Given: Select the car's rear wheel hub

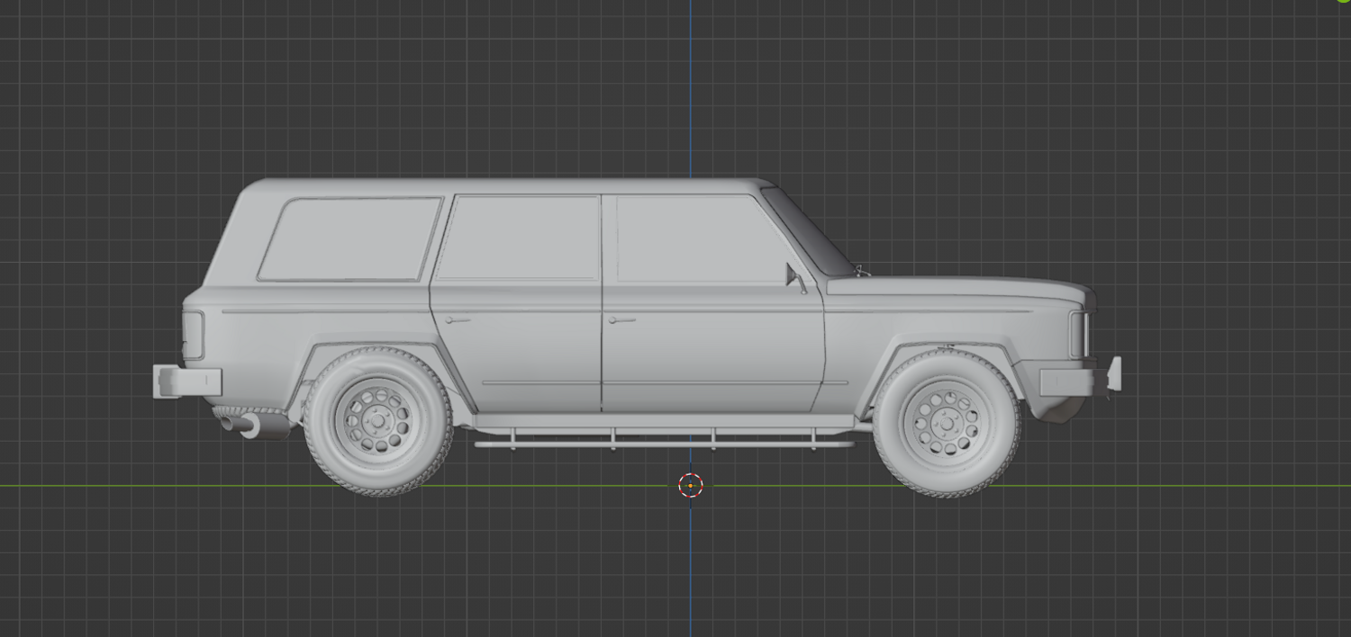Looking at the screenshot, I should click(377, 421).
